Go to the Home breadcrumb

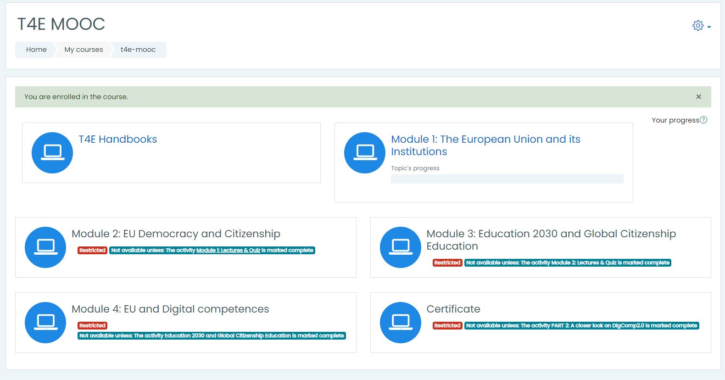tap(36, 50)
